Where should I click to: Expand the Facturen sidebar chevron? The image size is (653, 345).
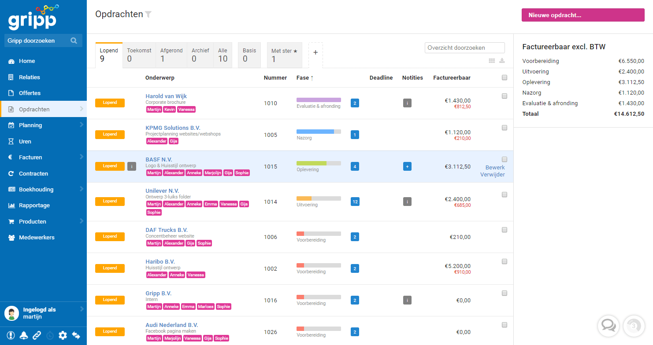82,157
